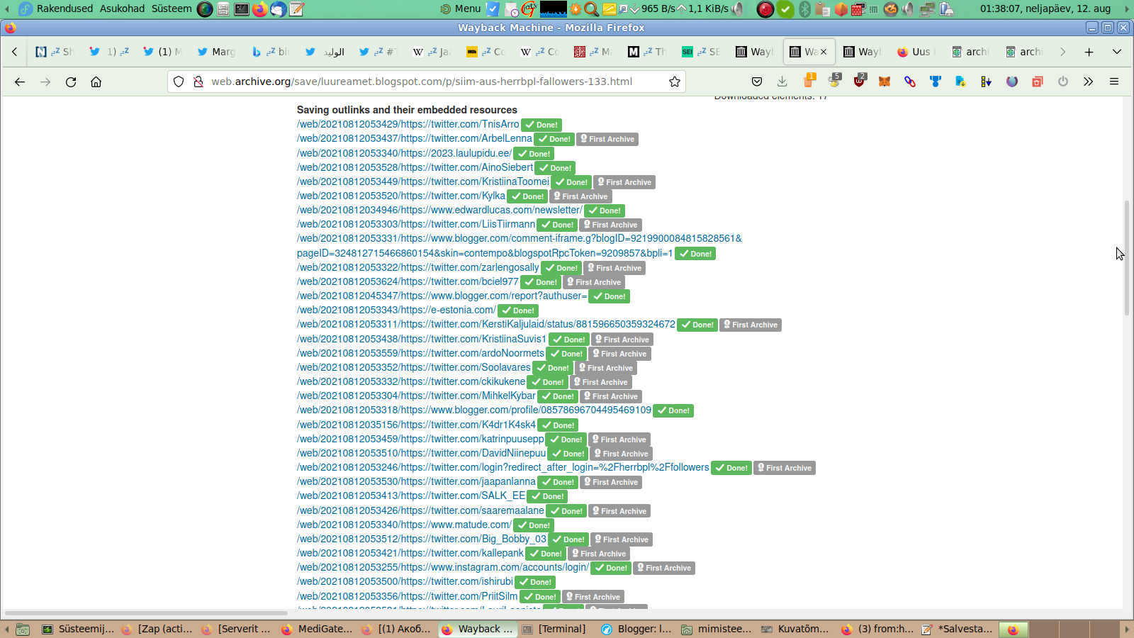Open the archived twitter.com/K4dr1K4sk4 link
Viewport: 1134px width, 638px height.
(416, 425)
